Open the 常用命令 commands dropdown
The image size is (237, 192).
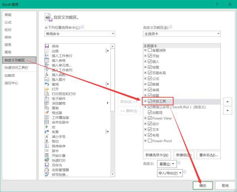coord(80,34)
